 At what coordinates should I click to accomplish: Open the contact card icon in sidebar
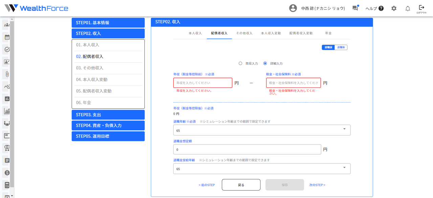[6, 62]
